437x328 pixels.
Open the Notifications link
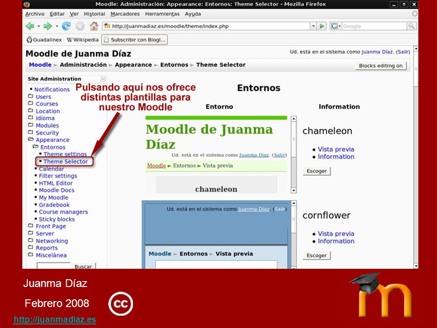click(x=52, y=90)
